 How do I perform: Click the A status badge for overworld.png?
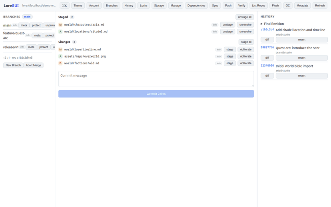tap(60, 56)
